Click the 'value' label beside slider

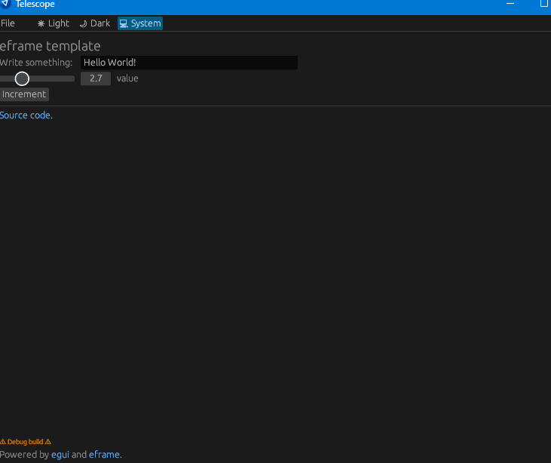click(127, 78)
